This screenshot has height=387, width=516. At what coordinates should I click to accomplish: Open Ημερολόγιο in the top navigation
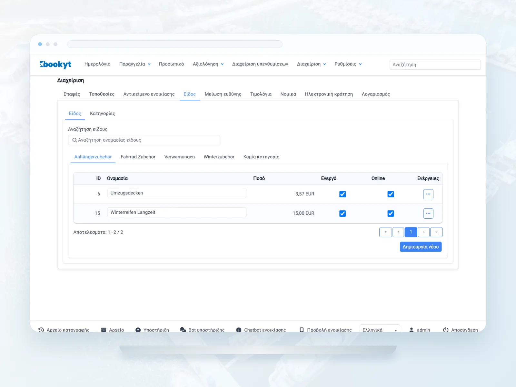pyautogui.click(x=97, y=64)
